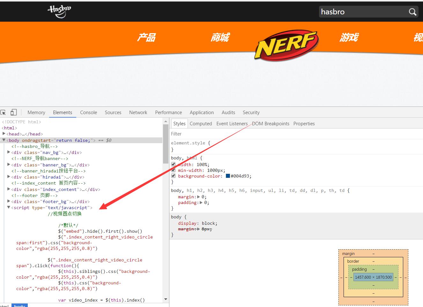Click the Hasbro logo in the header
The width and height of the screenshot is (423, 307).
click(59, 11)
